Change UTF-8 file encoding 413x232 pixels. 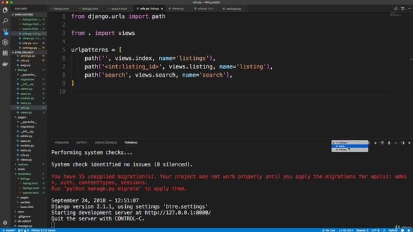click(x=376, y=231)
